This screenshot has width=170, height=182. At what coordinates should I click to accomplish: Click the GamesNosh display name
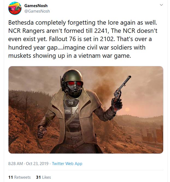(36, 6)
